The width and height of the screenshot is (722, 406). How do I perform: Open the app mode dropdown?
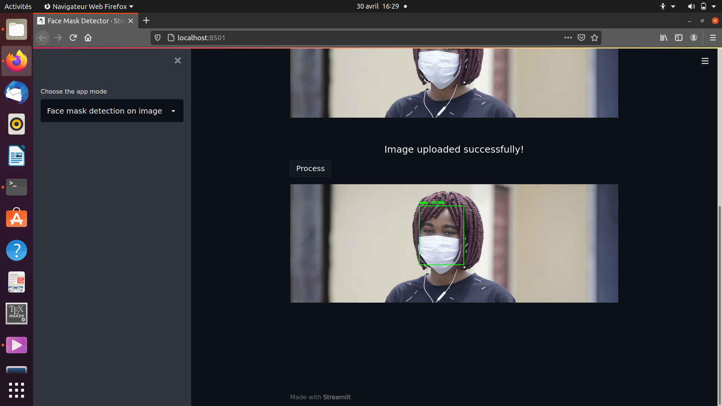[x=112, y=111]
